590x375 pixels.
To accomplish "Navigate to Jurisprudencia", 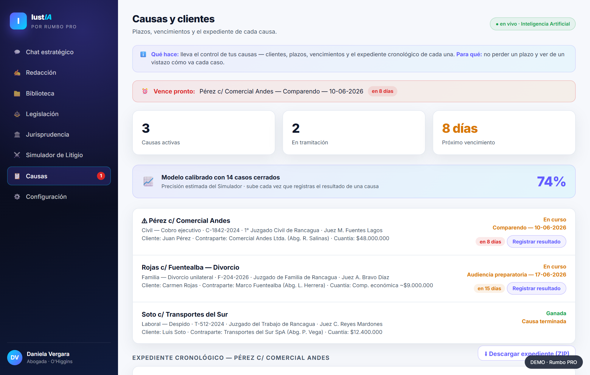I will 59,135.
